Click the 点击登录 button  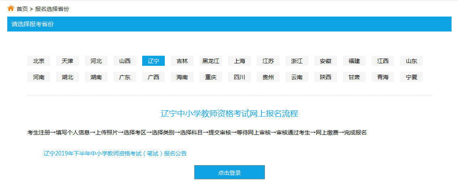pos(229,172)
